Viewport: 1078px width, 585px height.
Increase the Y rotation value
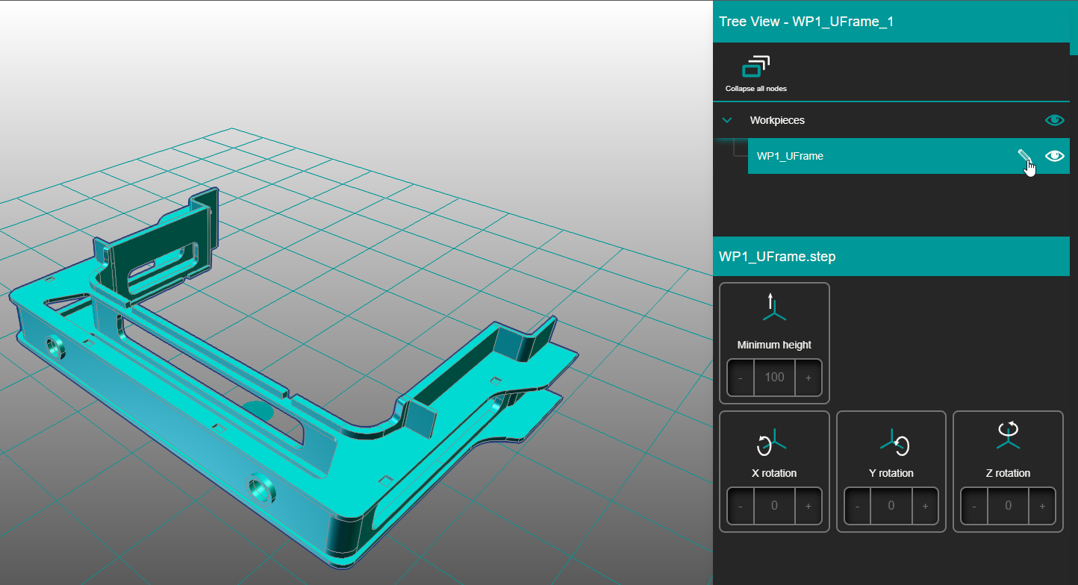tap(925, 506)
